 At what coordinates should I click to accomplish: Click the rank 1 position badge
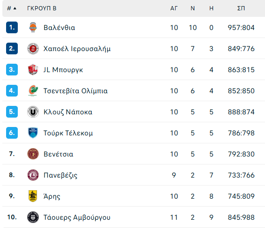point(12,27)
